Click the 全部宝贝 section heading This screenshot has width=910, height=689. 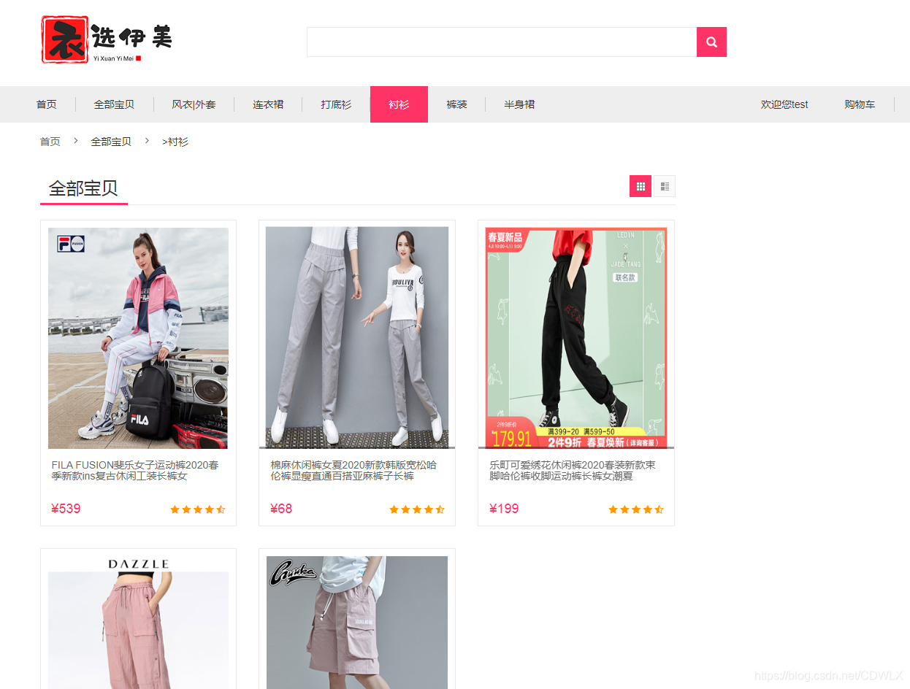pos(83,188)
